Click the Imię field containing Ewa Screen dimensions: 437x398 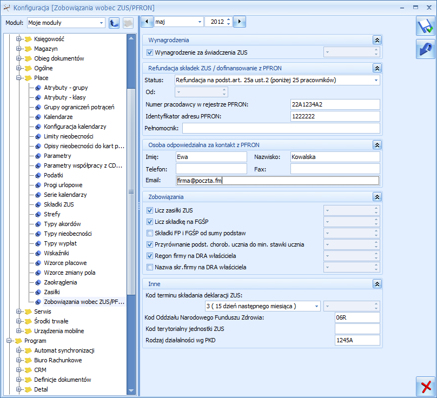(211, 157)
